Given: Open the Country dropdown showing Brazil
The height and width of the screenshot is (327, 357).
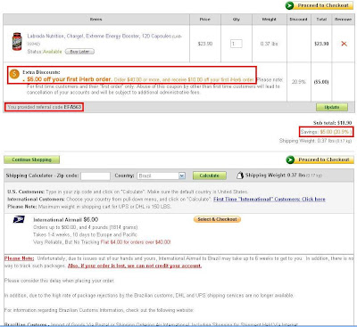Looking at the screenshot, I should [x=162, y=176].
